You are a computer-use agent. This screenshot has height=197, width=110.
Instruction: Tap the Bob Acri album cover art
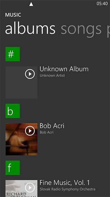point(21,139)
